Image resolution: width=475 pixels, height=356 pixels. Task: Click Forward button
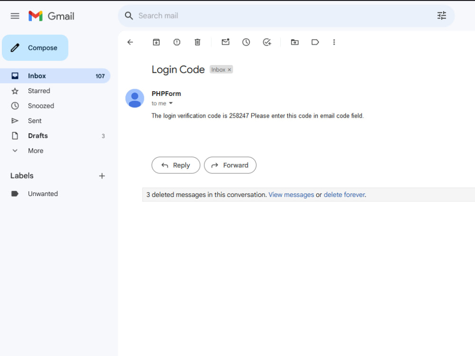(230, 165)
